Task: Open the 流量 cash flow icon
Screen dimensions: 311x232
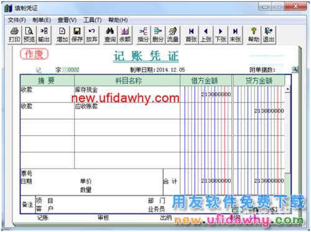Action: click(172, 35)
